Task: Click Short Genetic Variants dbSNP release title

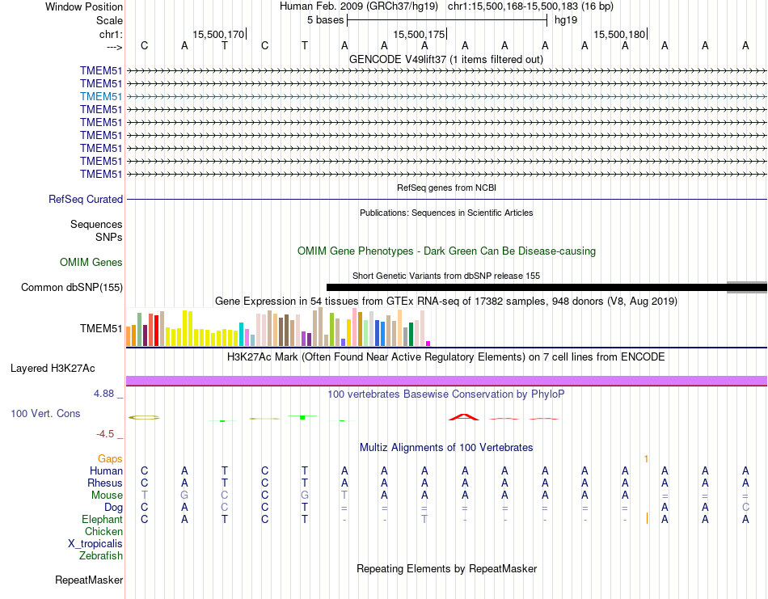Action: coord(446,276)
